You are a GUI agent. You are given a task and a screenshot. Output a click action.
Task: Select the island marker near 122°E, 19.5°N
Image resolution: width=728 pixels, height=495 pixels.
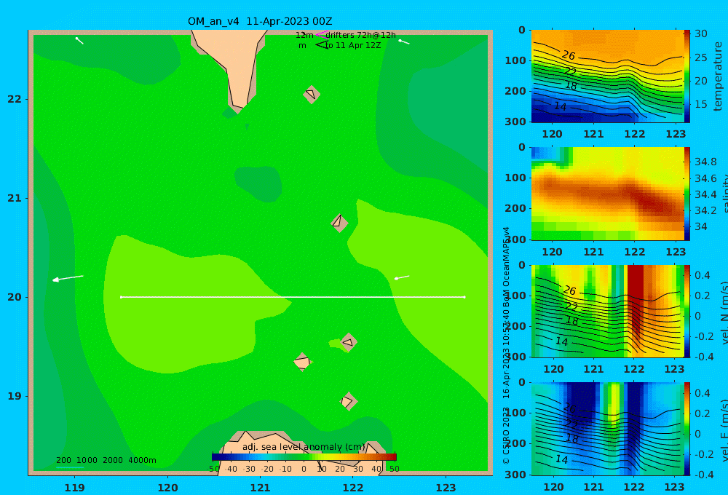[x=349, y=343]
